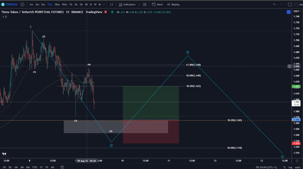Open the chart settings gear icon
The height and width of the screenshot is (169, 303).
(x=297, y=161)
